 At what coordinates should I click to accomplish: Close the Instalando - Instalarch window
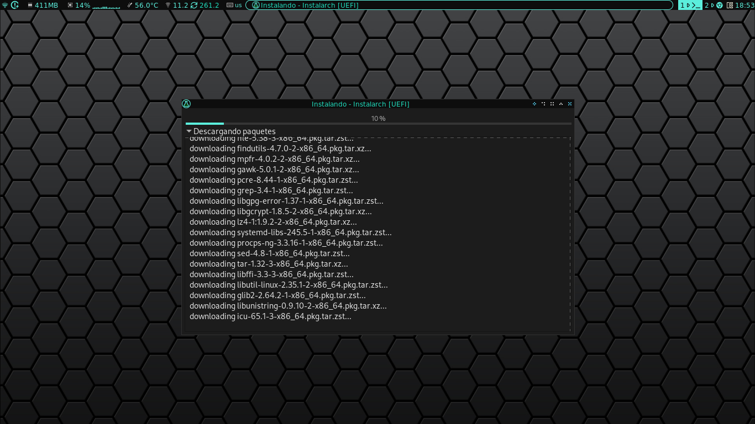[x=570, y=104]
